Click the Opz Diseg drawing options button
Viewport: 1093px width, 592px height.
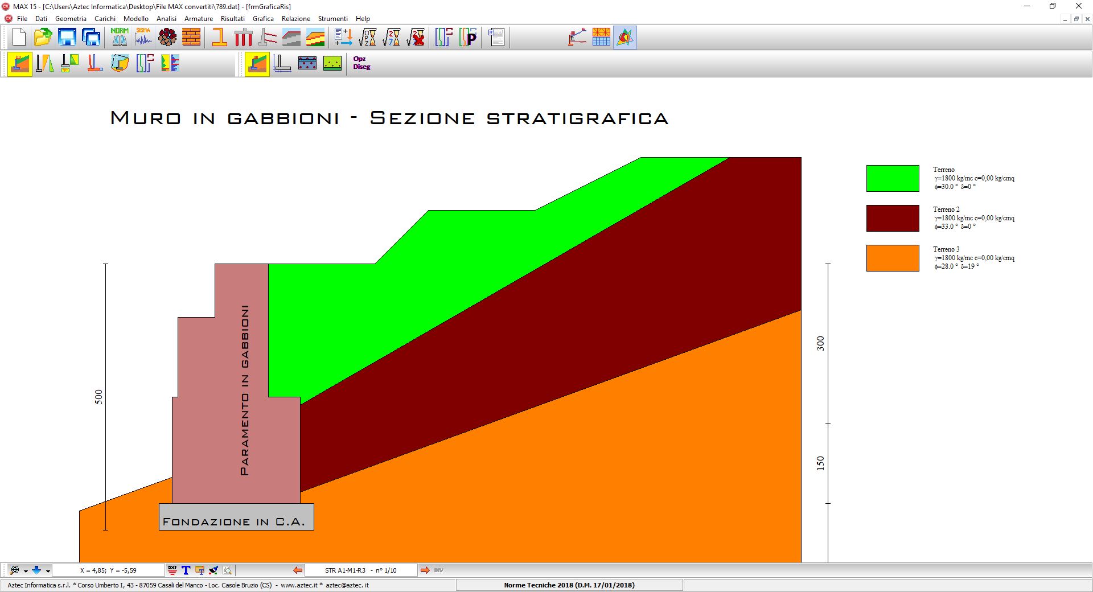pos(361,63)
